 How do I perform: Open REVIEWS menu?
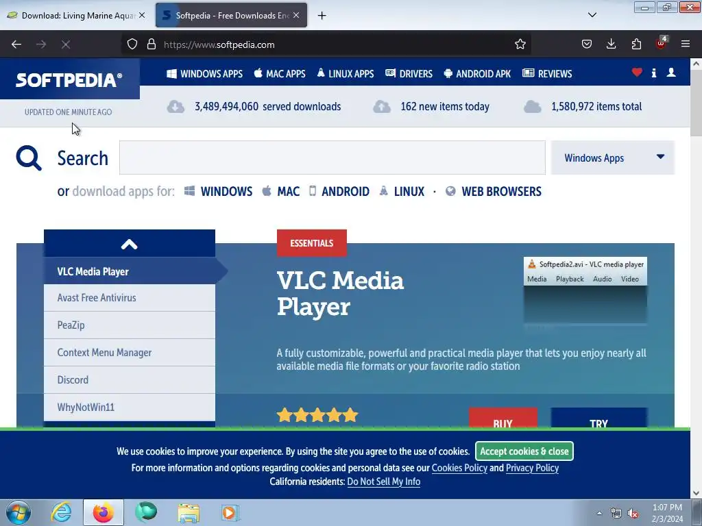tap(547, 74)
